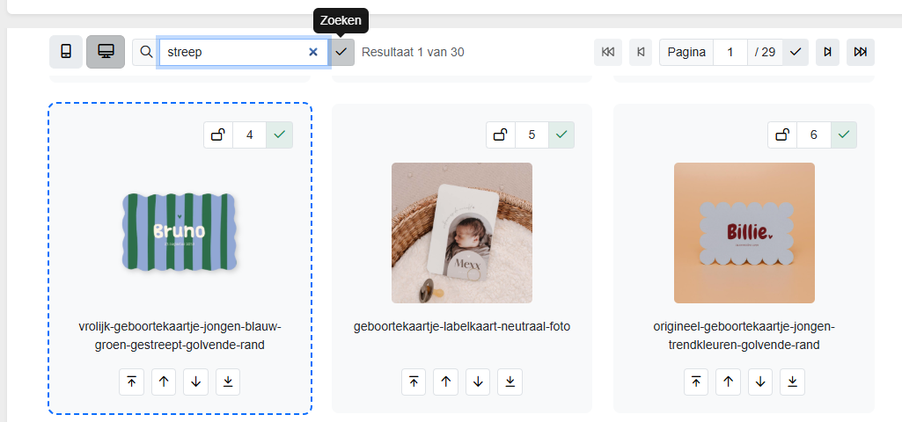Open the Mexx photo card thumbnail

(x=462, y=233)
